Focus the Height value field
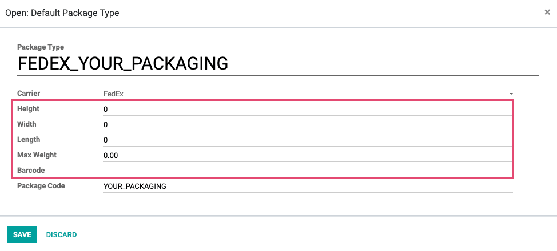 308,110
